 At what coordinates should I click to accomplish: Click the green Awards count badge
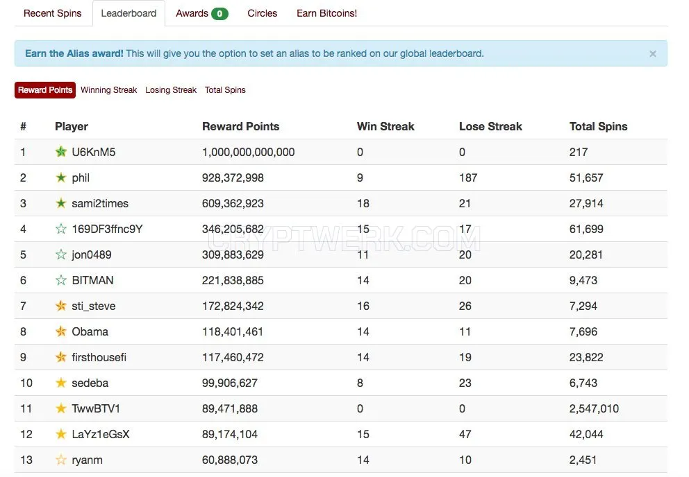tap(219, 14)
